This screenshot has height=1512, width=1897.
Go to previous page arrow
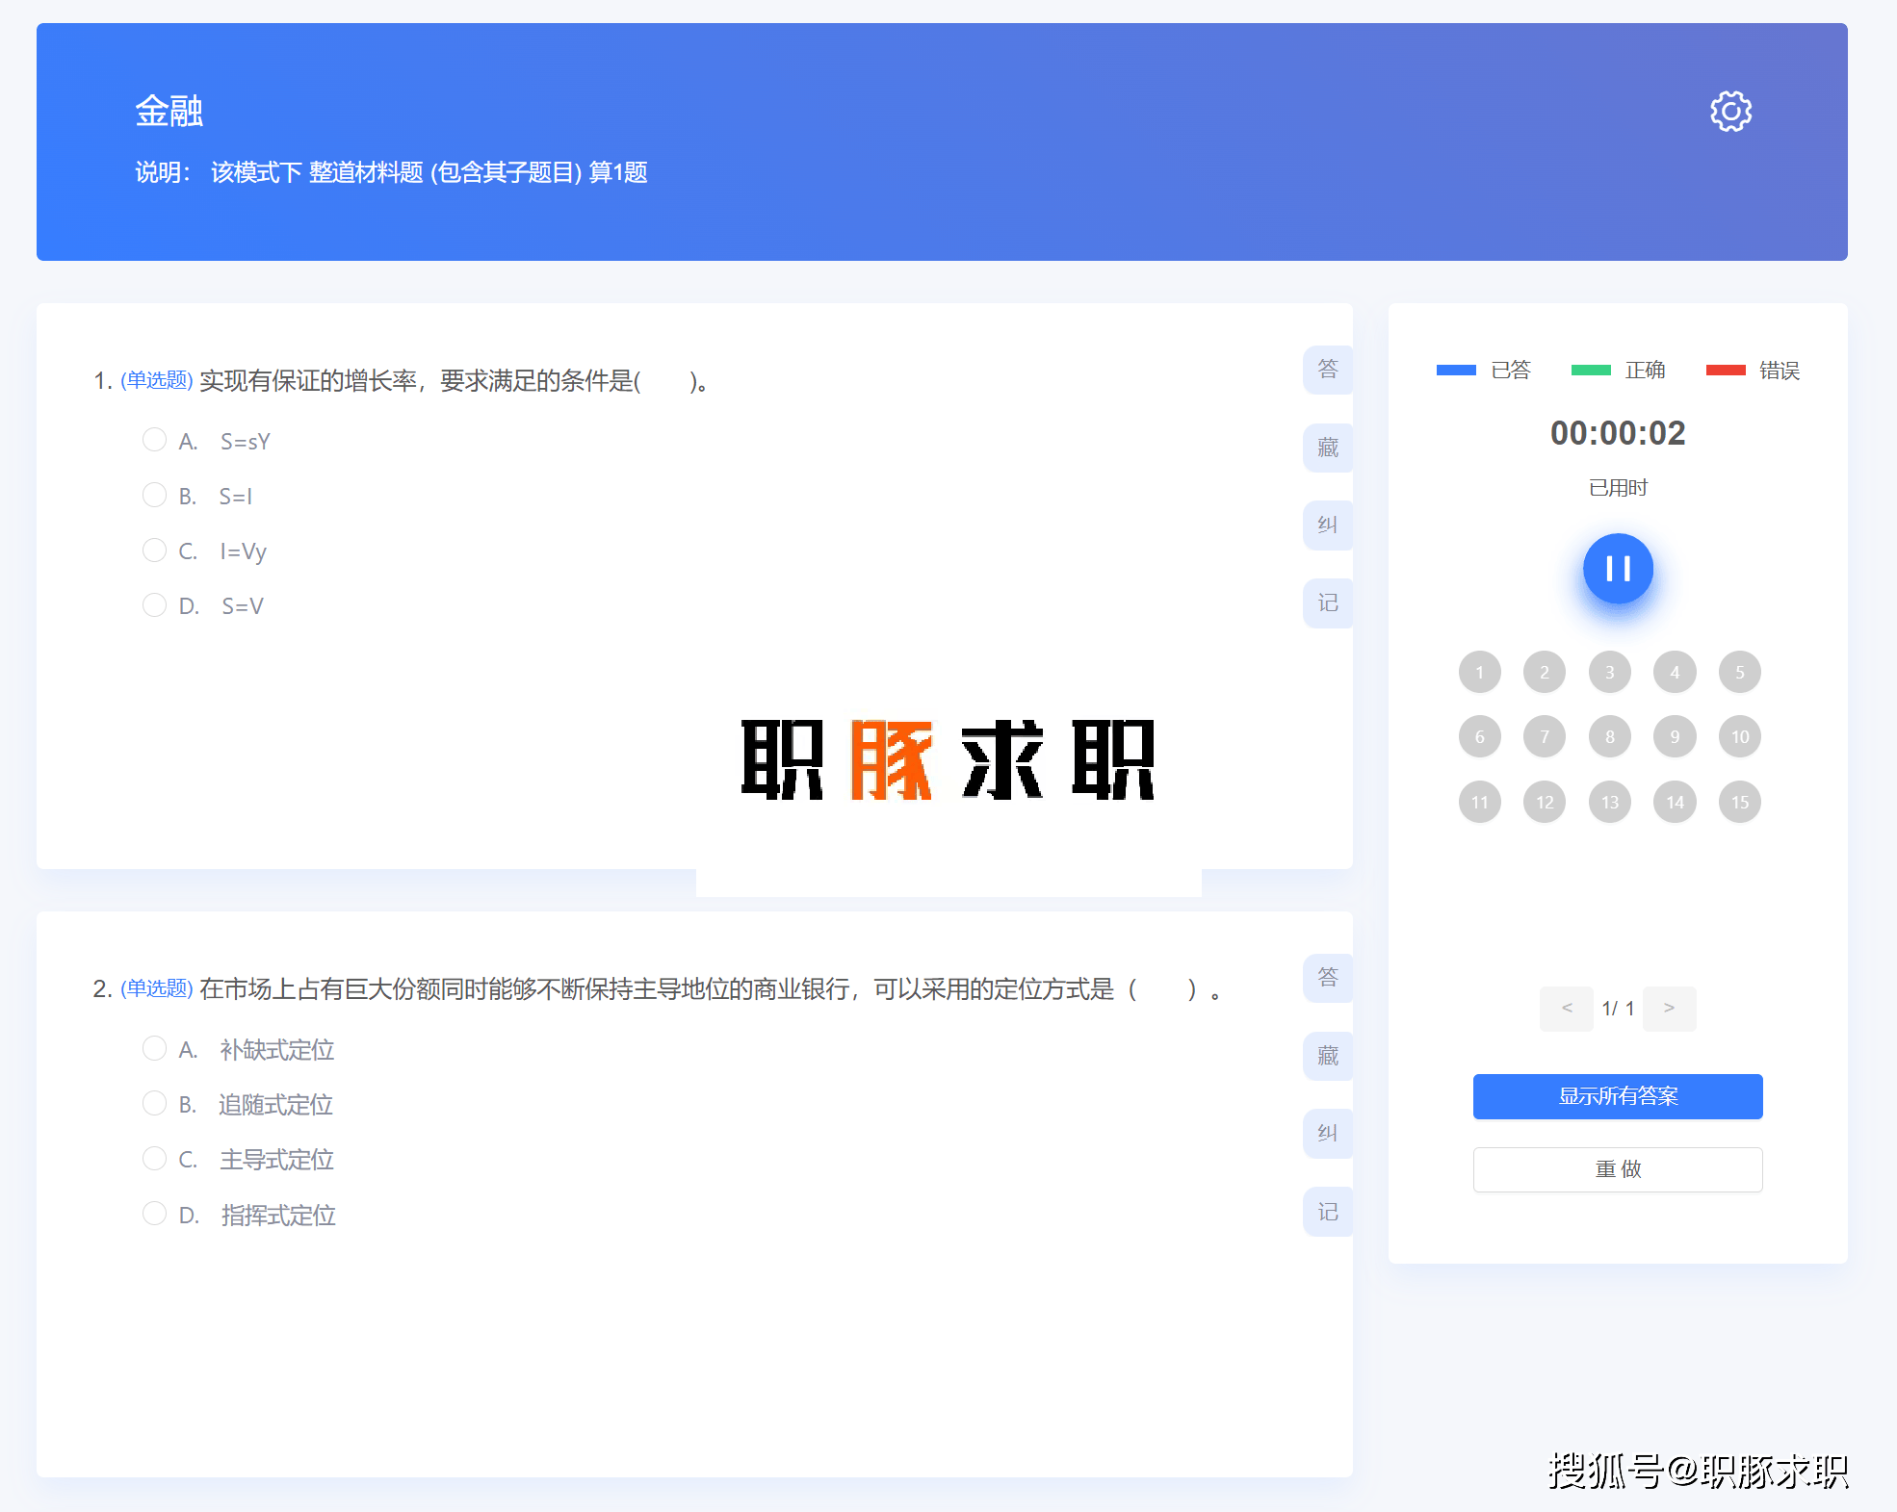[1567, 1008]
